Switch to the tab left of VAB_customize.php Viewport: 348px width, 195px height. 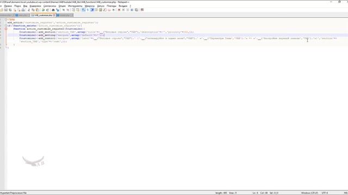coord(22,15)
